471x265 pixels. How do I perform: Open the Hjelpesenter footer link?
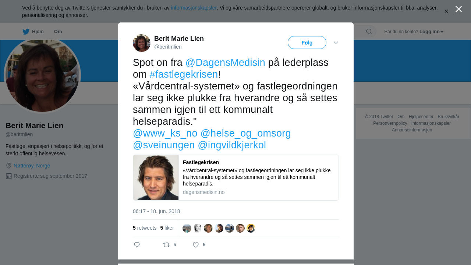(421, 117)
